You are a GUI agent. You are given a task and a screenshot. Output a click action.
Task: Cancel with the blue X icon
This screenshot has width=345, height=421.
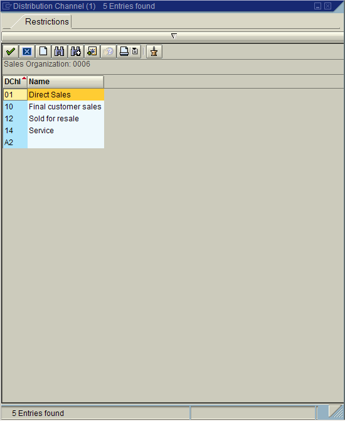[27, 52]
